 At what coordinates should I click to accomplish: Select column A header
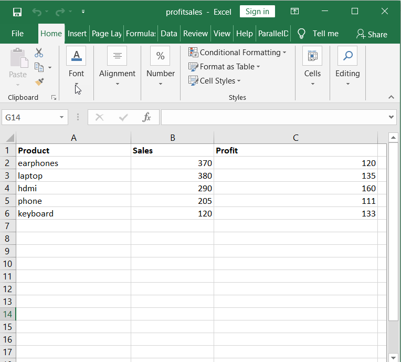click(73, 138)
